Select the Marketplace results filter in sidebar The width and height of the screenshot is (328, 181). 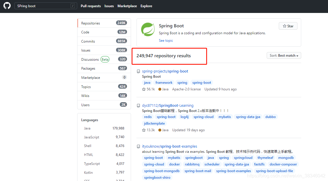[104, 77]
